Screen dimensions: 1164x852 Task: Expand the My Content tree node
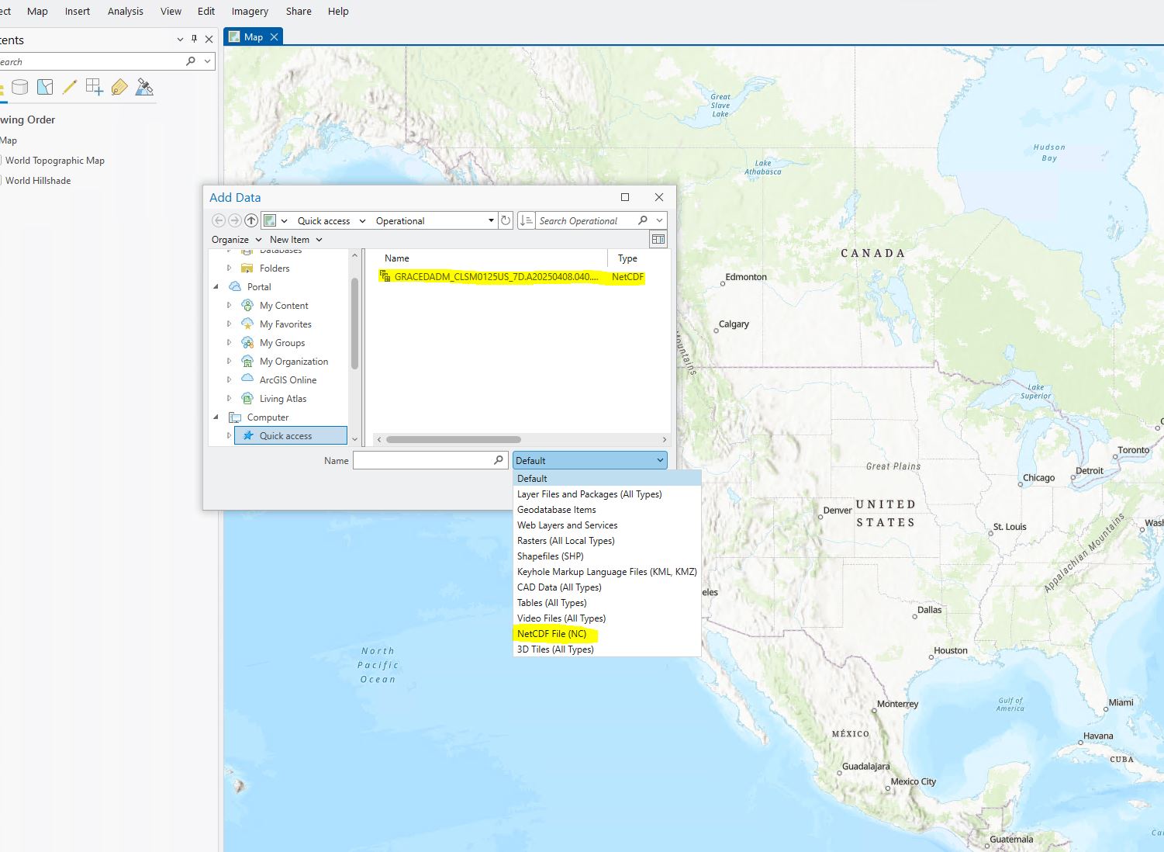pyautogui.click(x=229, y=306)
